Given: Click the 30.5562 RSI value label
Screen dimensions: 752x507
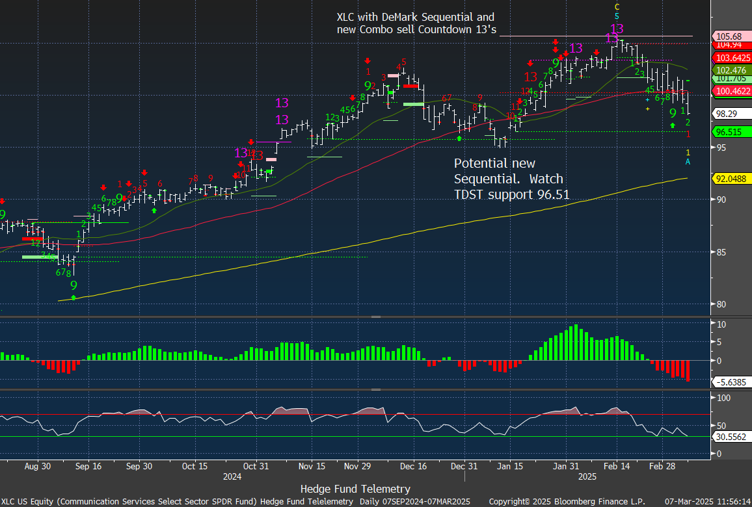Looking at the screenshot, I should pos(732,437).
